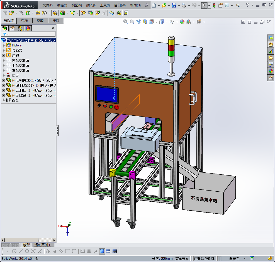Viewport: 275px width, 262px height.
Task: Switch to the 运动算例1 bottom tab
Action: tap(43, 245)
